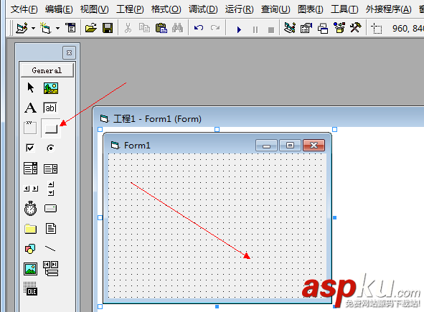The width and height of the screenshot is (424, 312).
Task: Click the right-middle sizing handle of Form1
Action: (335, 217)
